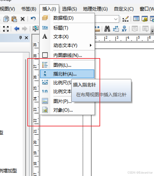Click the data frame layers icon
Viewport: 154px width, 176px height.
point(45,18)
